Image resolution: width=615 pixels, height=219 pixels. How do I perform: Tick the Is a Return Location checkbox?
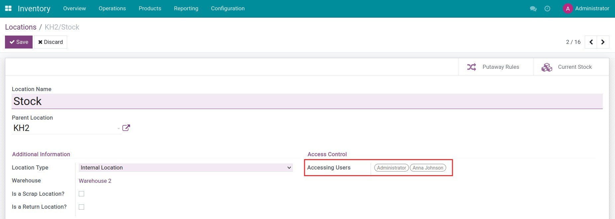81,207
